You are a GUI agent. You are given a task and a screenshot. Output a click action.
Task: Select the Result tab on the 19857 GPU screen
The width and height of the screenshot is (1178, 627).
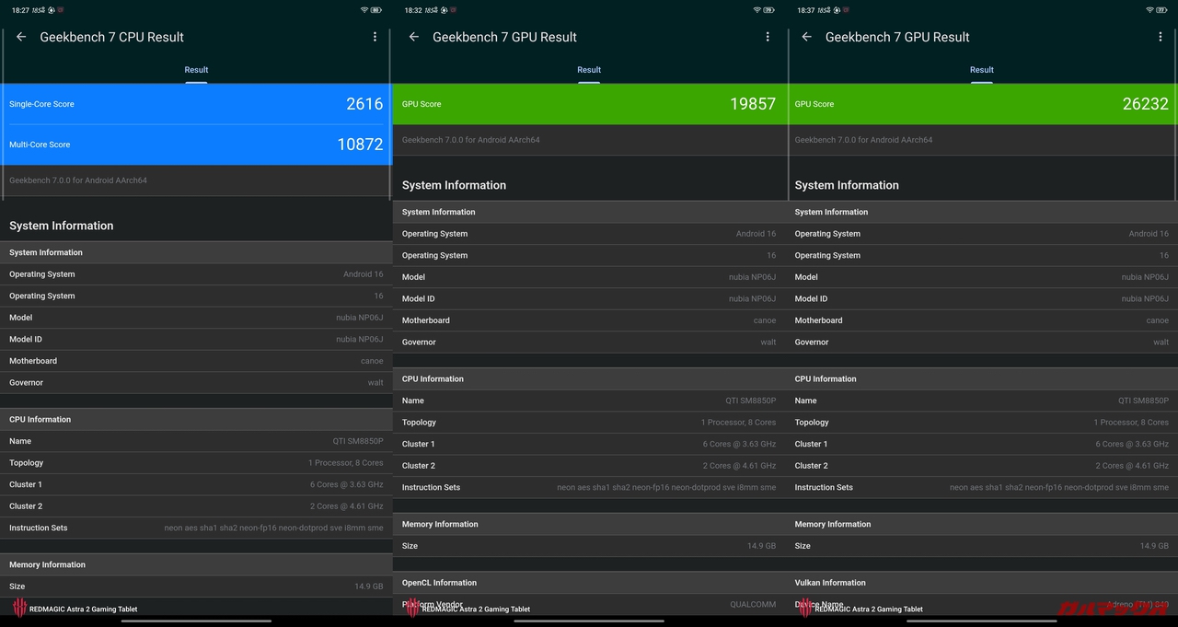589,70
